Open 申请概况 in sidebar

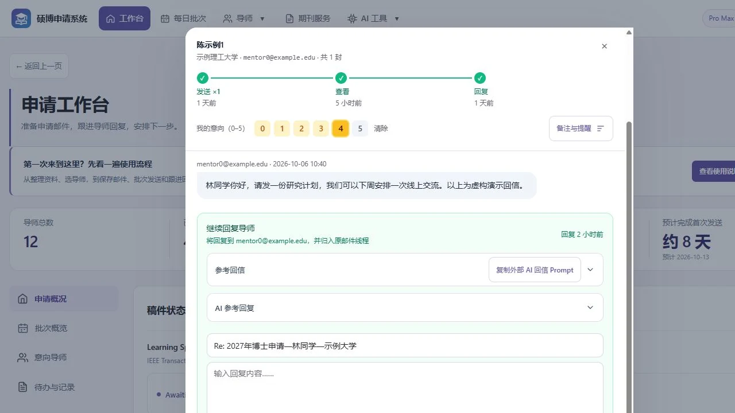tap(64, 299)
